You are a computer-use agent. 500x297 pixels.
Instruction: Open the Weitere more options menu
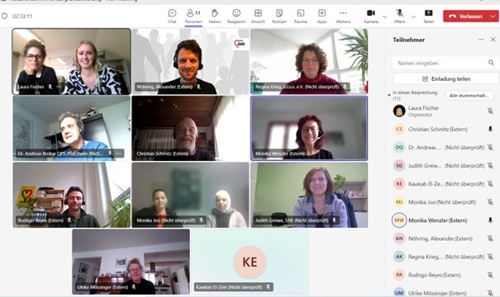click(x=343, y=16)
